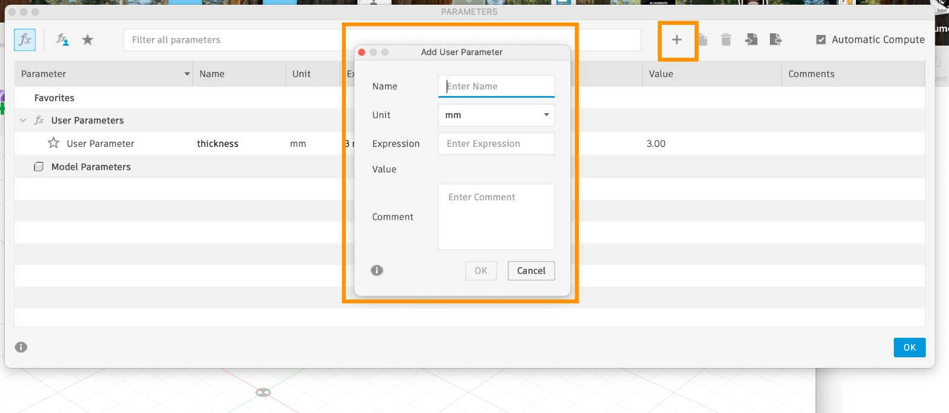Viewport: 949px width, 413px height.
Task: Click the fx icon beside User Parameters
Action: 39,120
